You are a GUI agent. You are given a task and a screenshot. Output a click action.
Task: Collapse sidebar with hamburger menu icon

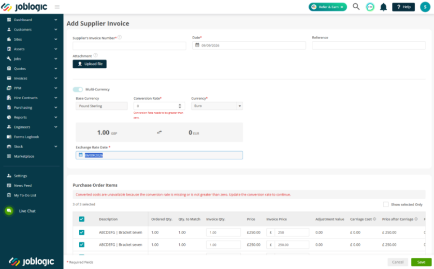coord(57,7)
